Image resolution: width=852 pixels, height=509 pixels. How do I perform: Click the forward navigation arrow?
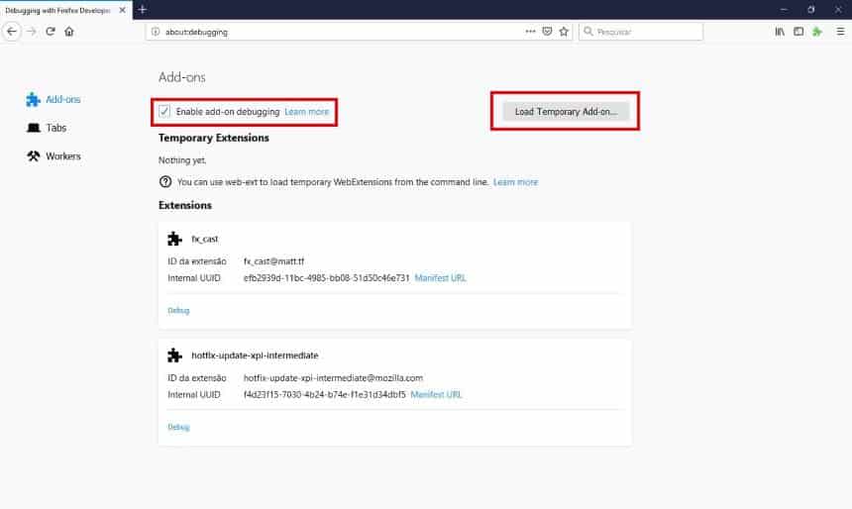(x=32, y=32)
